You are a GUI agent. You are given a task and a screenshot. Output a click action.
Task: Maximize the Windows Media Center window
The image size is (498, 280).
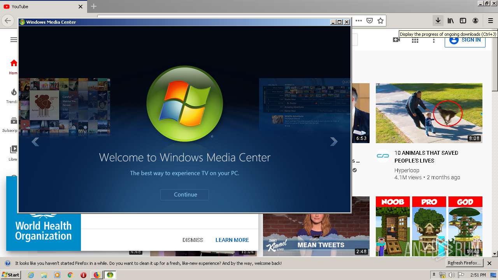click(x=340, y=22)
